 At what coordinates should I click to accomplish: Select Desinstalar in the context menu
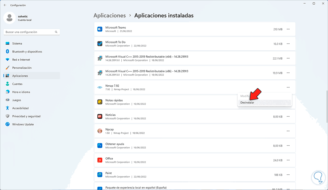coord(247,103)
